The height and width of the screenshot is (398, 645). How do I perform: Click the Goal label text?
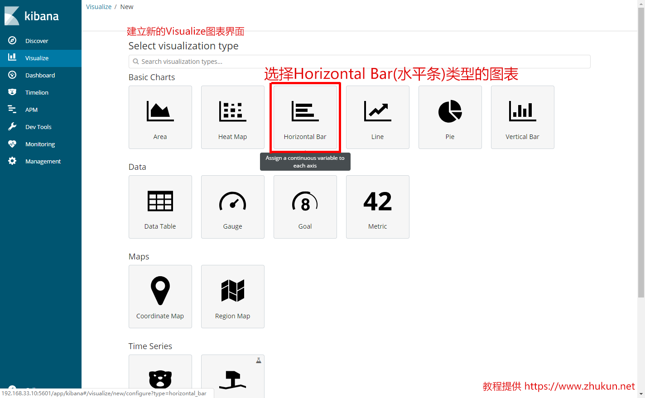[305, 226]
